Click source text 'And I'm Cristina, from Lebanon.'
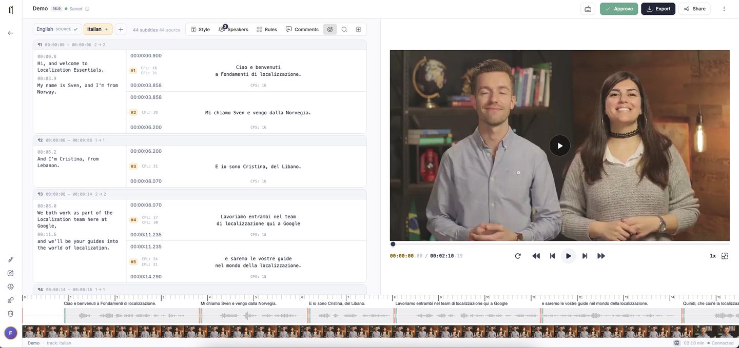 point(68,162)
